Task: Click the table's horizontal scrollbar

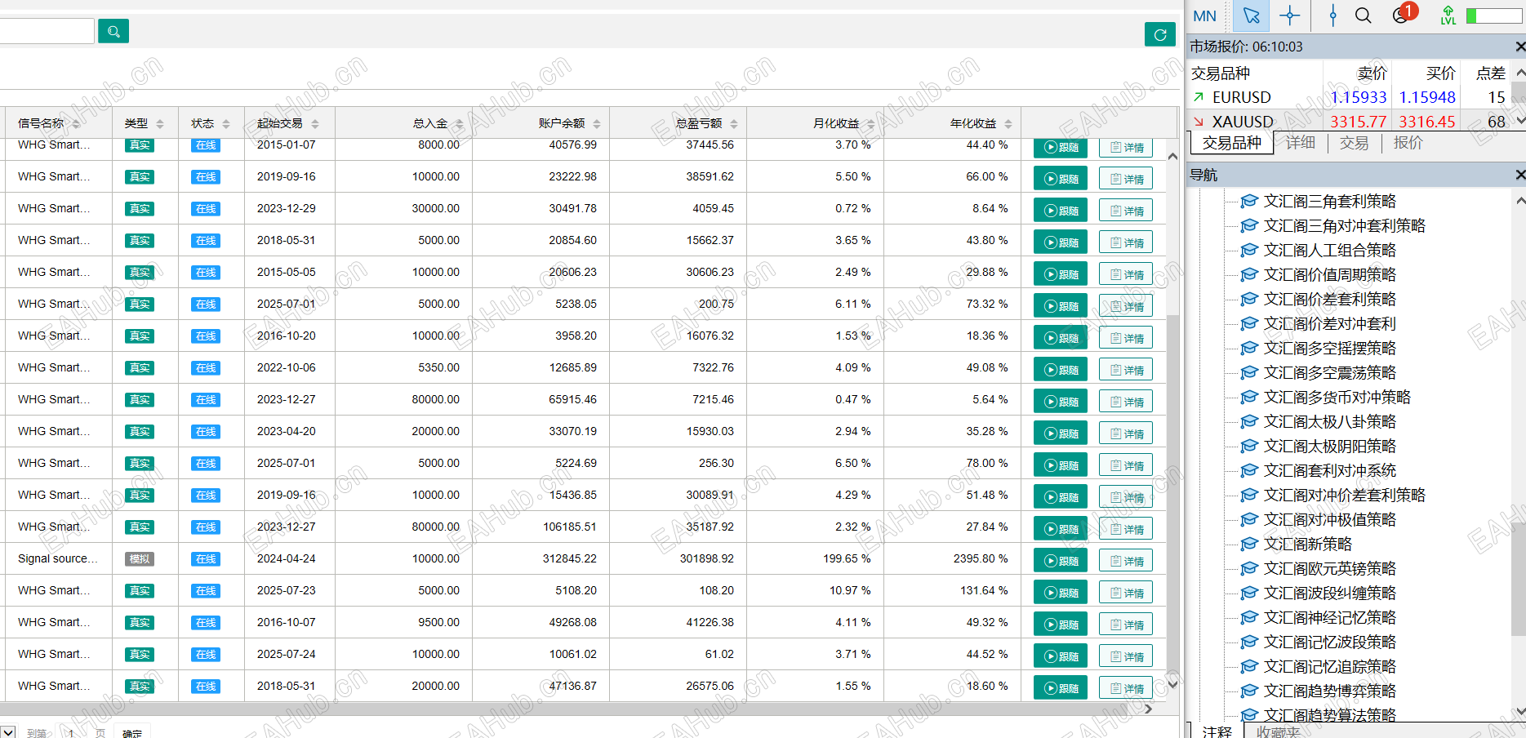Action: point(572,709)
